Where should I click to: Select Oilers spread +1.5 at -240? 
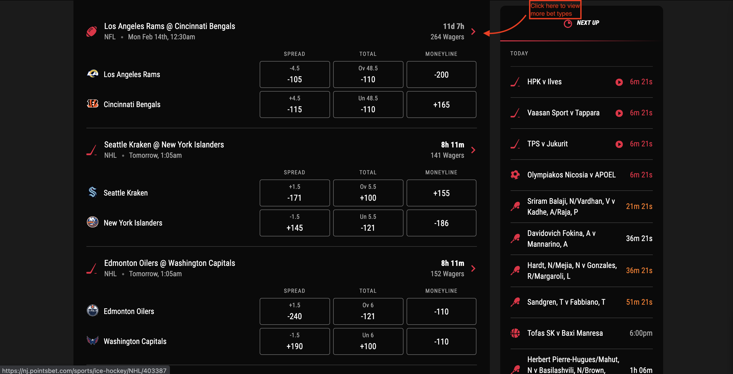[295, 311]
